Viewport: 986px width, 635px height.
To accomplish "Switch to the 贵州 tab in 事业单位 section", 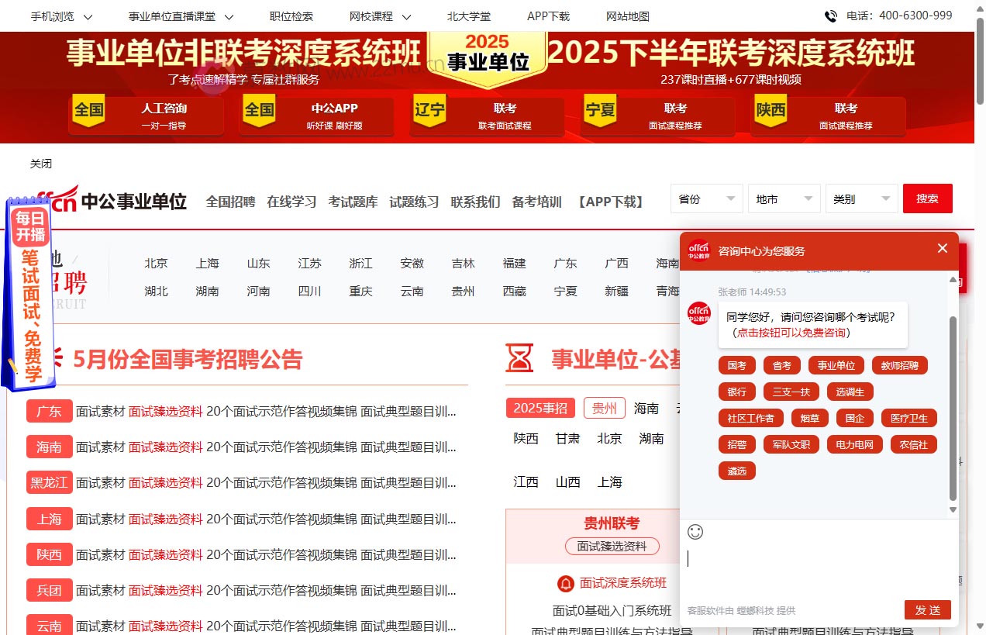I will [604, 408].
